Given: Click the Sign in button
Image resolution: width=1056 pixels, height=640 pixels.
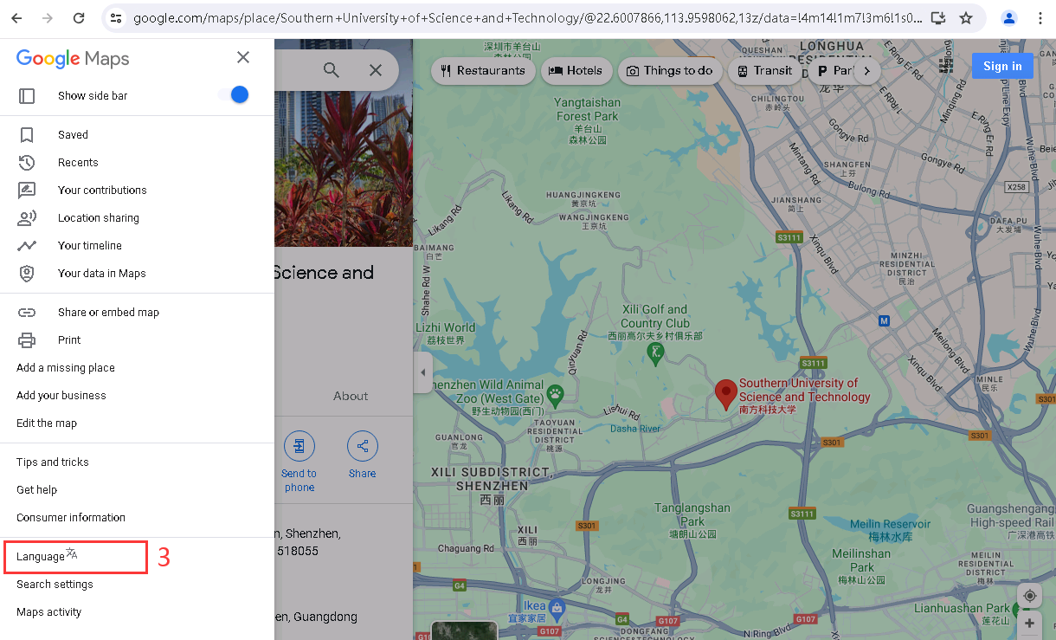Looking at the screenshot, I should pyautogui.click(x=1002, y=66).
